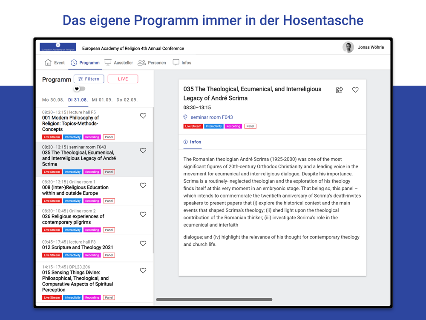This screenshot has width=426, height=320.
Task: Click the conference title in header
Action: point(133,49)
